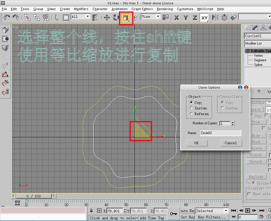Open the Rendering menu
The width and height of the screenshot is (271, 221).
pyautogui.click(x=165, y=9)
